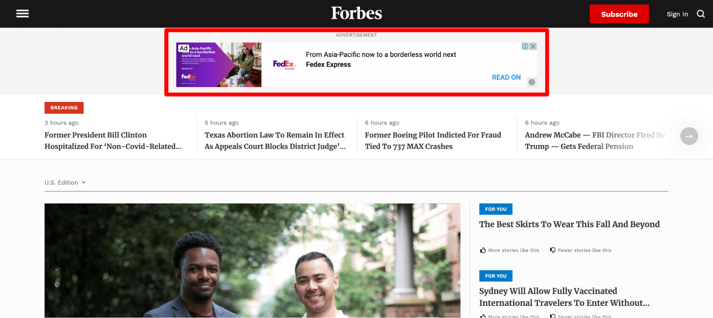The width and height of the screenshot is (713, 318).
Task: Click the AdChoices info icon
Action: click(525, 46)
